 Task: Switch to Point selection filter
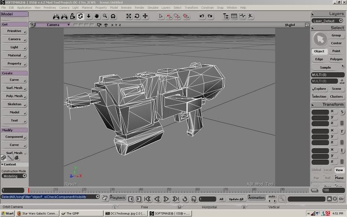pyautogui.click(x=336, y=51)
